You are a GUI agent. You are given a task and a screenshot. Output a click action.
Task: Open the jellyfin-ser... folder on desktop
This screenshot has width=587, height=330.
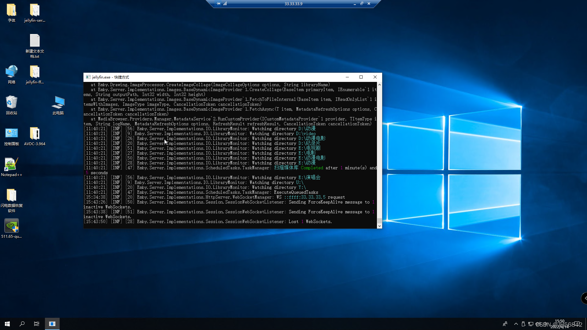pos(35,10)
